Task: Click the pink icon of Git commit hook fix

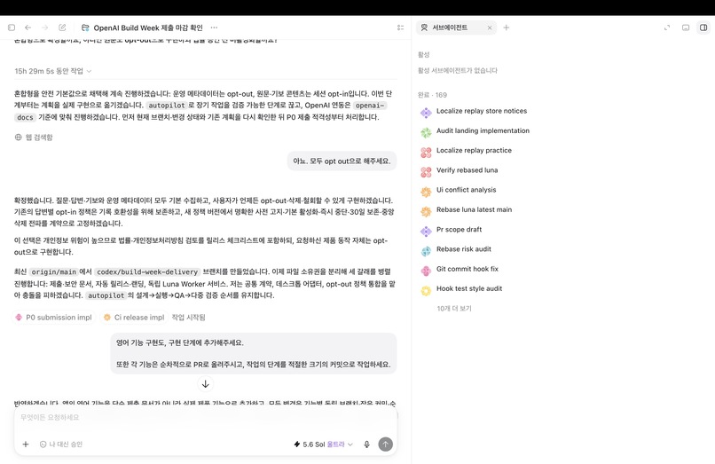Action: [x=426, y=271]
